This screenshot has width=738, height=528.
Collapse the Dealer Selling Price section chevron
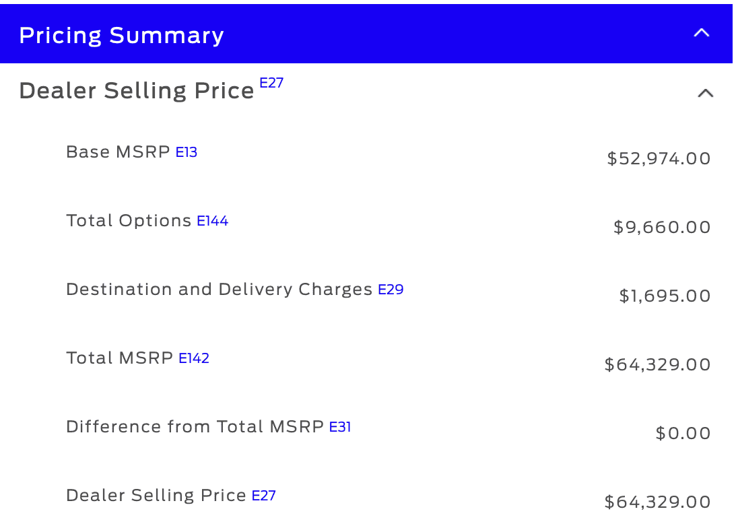pos(705,93)
